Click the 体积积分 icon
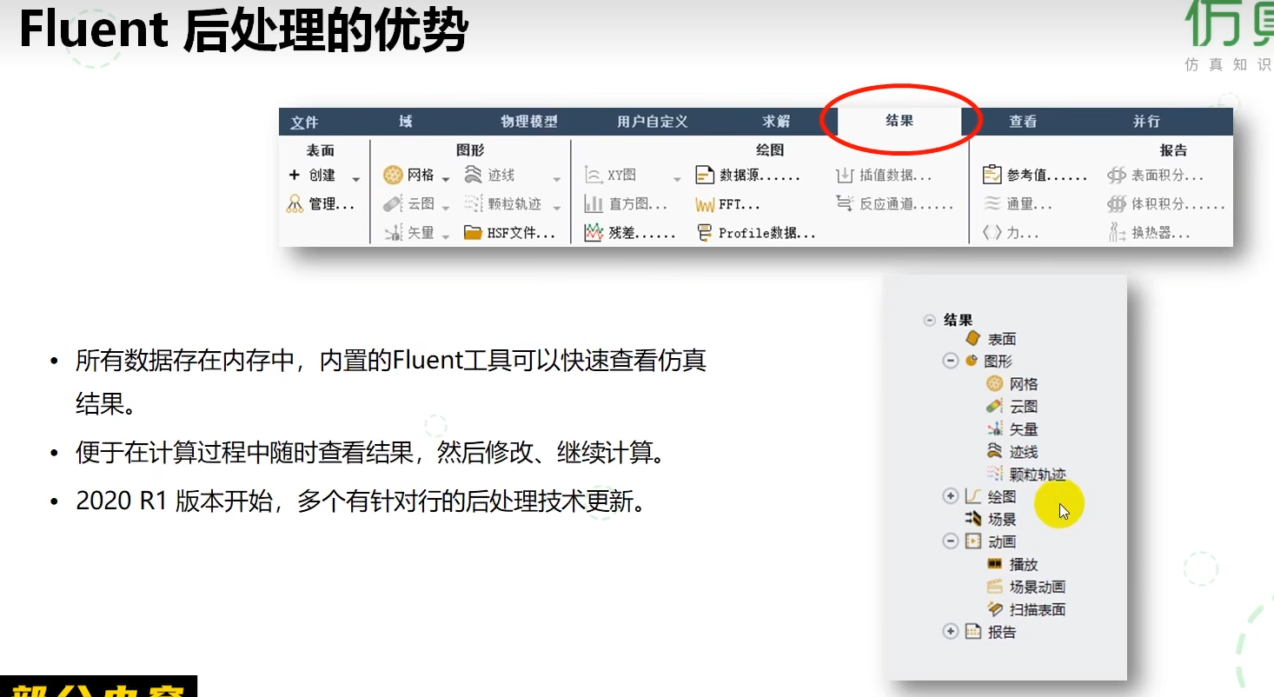Viewport: 1274px width, 697px height. pos(1117,205)
